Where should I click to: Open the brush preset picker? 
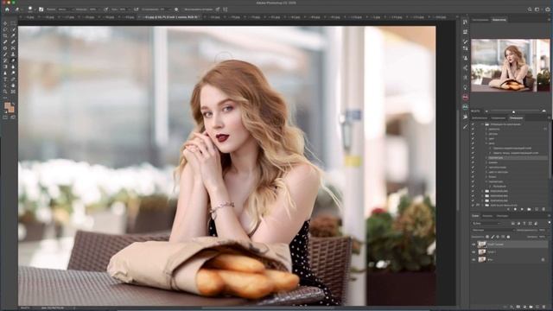(30, 10)
